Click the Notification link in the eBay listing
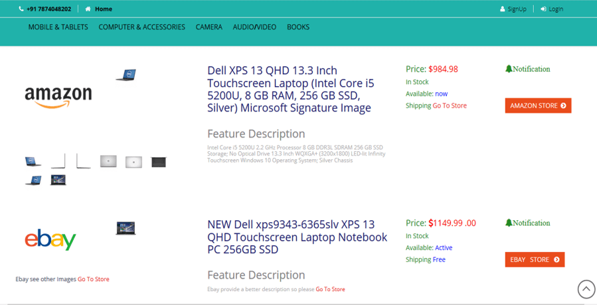 tap(531, 223)
